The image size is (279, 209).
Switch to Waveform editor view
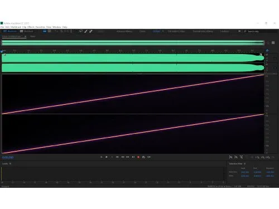coord(10,31)
